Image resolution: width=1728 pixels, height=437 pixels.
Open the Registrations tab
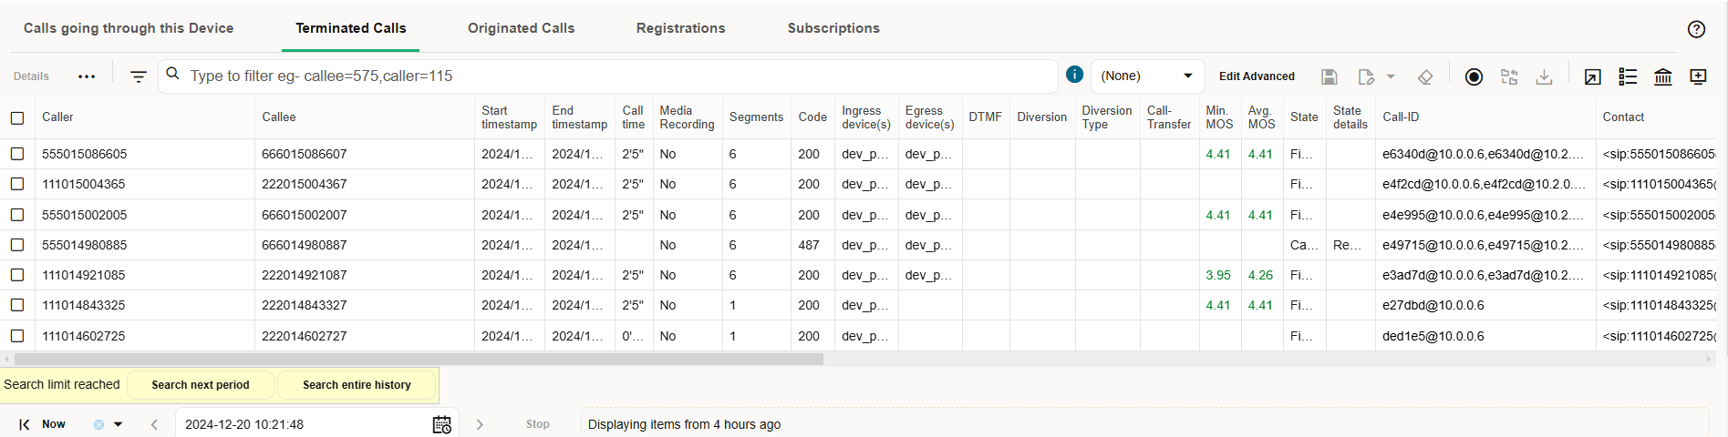[x=680, y=28]
